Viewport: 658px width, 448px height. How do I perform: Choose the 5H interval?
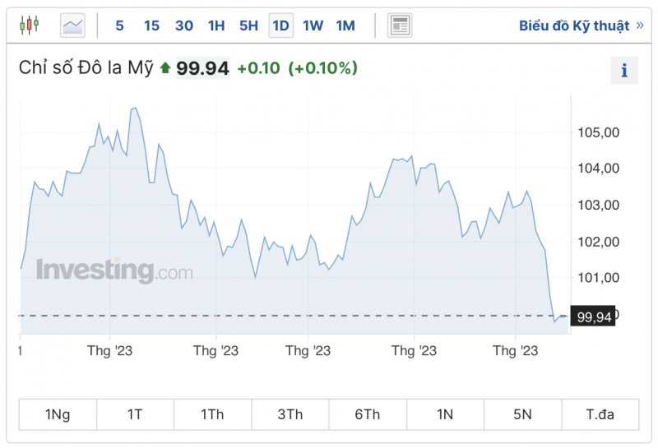pos(249,25)
